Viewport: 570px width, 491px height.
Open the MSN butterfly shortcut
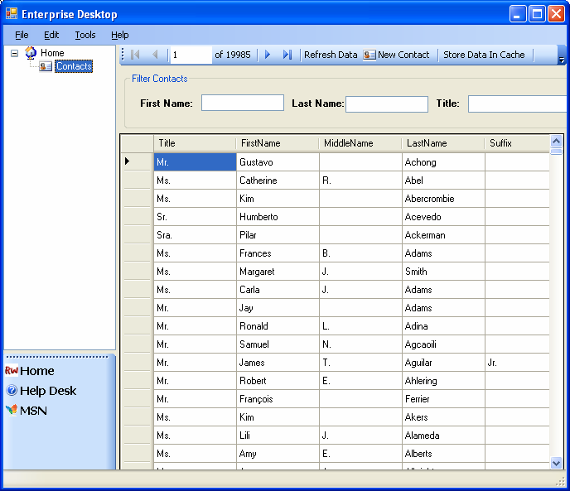(12, 411)
